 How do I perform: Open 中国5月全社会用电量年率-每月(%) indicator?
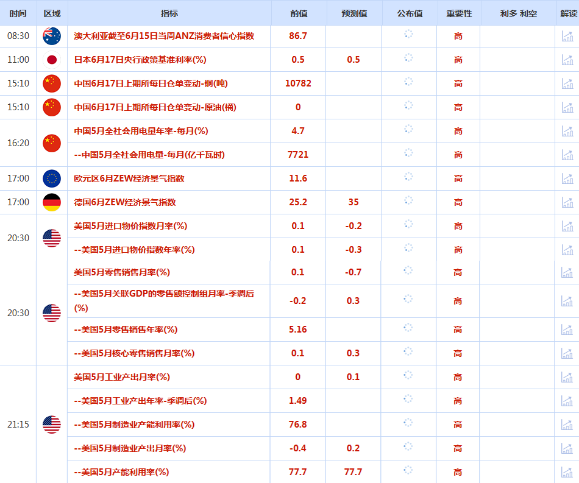[141, 131]
